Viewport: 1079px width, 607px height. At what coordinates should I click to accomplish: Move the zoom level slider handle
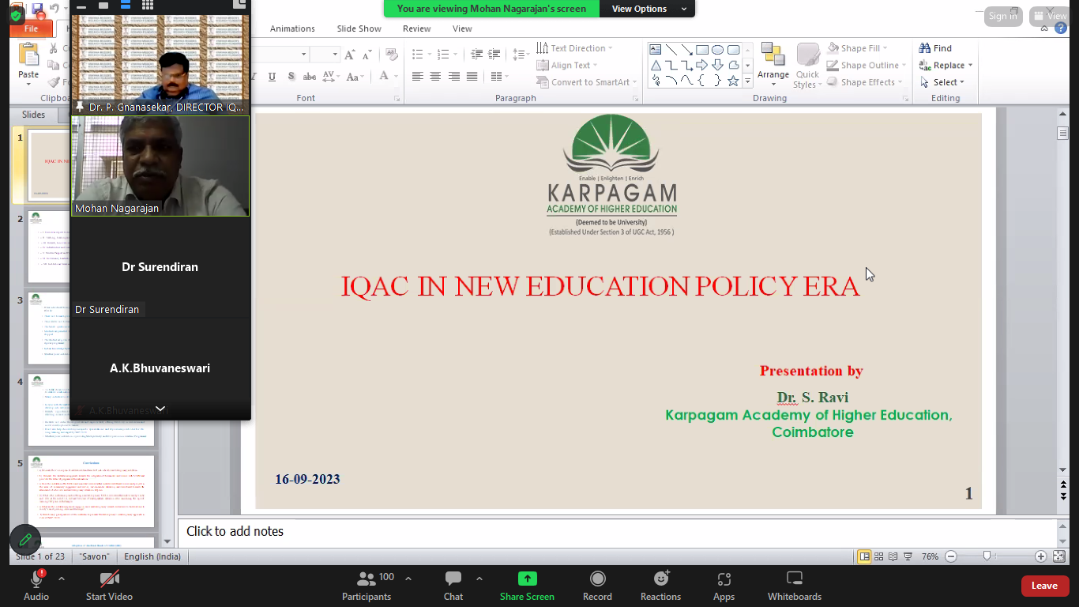tap(987, 556)
